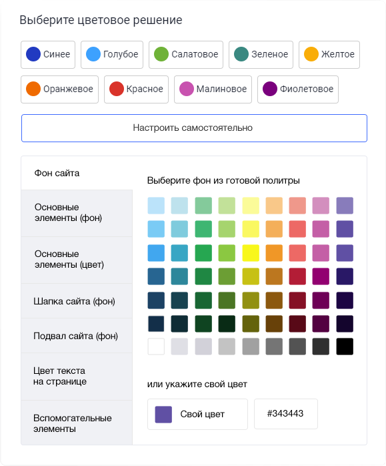Choose the Синее color scheme

pos(48,55)
